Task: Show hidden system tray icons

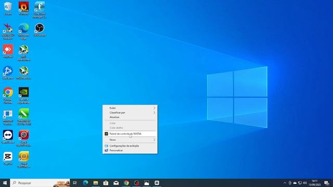Action: coord(285,183)
